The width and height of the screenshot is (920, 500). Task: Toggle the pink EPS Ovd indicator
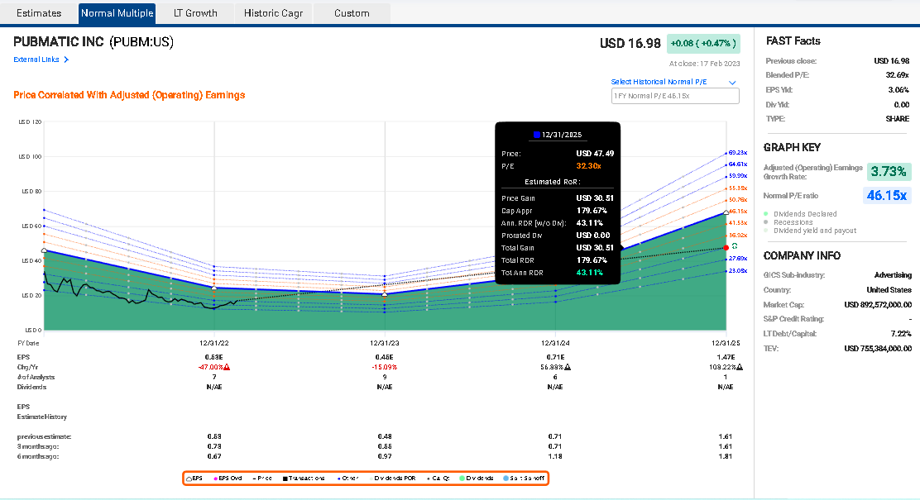pos(222,478)
